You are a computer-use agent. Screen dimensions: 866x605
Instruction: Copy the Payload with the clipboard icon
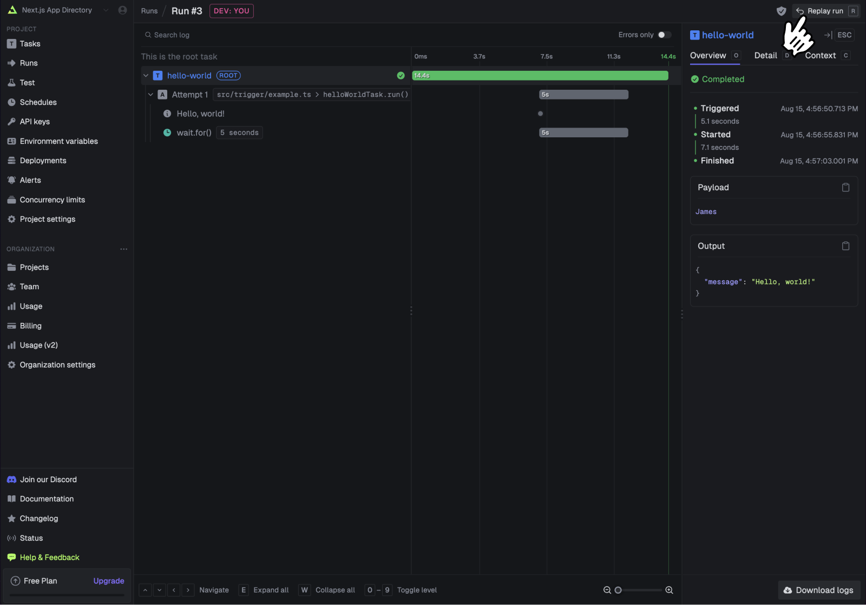845,188
